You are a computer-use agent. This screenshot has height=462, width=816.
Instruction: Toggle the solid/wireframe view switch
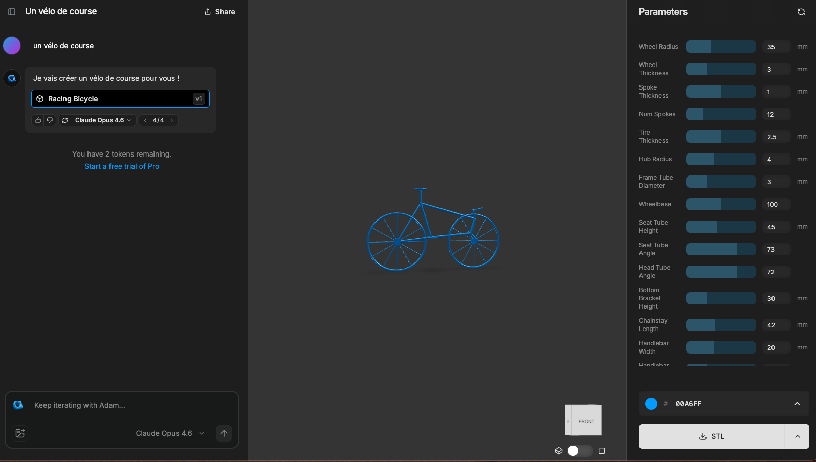(x=580, y=451)
